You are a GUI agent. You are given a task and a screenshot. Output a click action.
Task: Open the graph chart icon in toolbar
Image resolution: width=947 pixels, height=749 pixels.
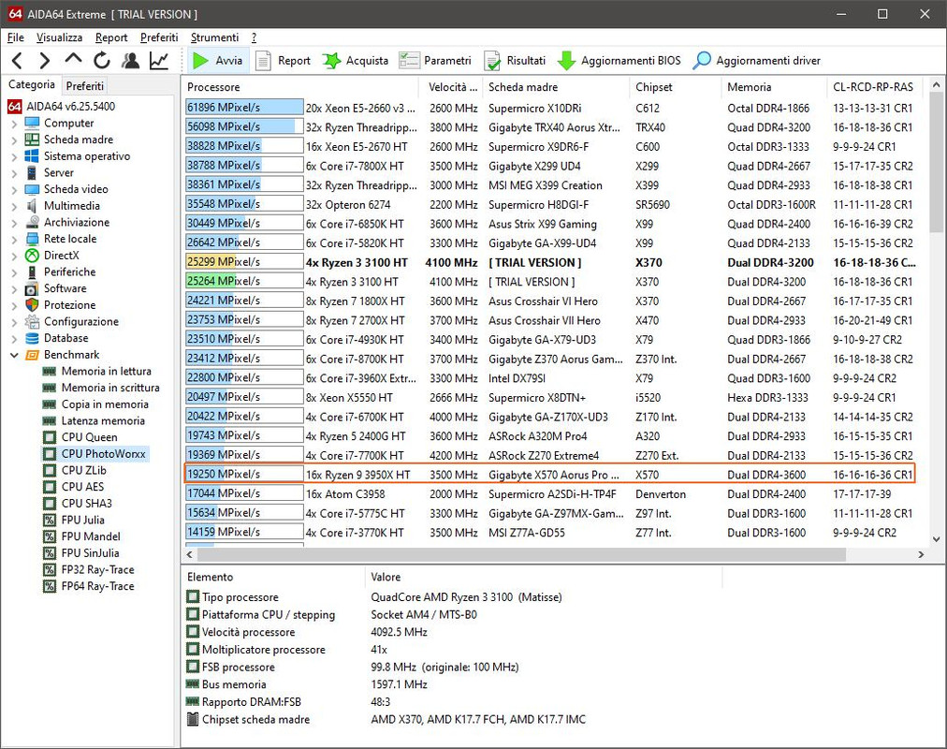[159, 61]
